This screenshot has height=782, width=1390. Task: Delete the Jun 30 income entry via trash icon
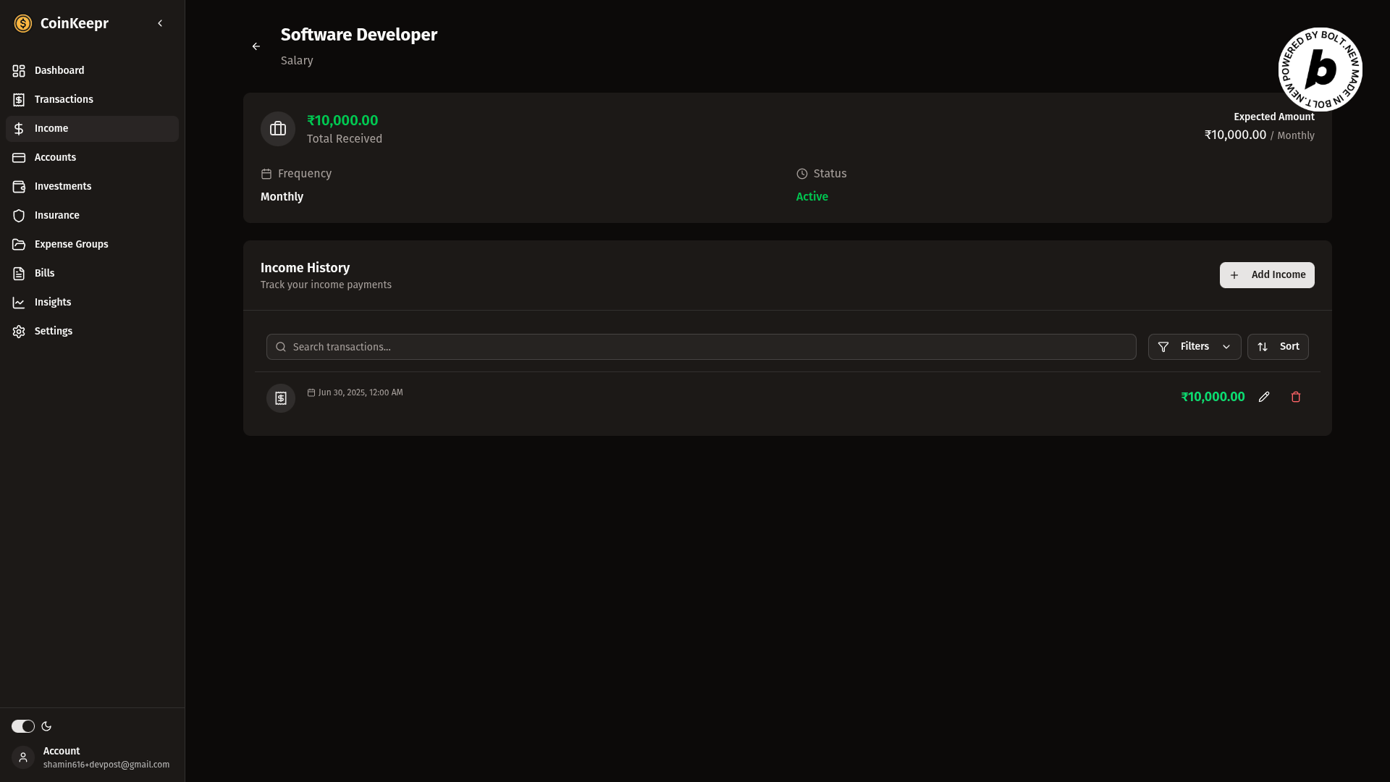click(x=1296, y=397)
